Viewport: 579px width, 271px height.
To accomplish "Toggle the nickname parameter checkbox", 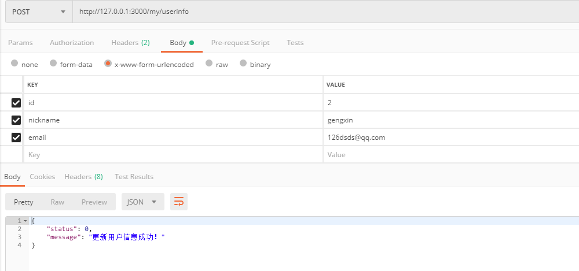I will (x=16, y=120).
